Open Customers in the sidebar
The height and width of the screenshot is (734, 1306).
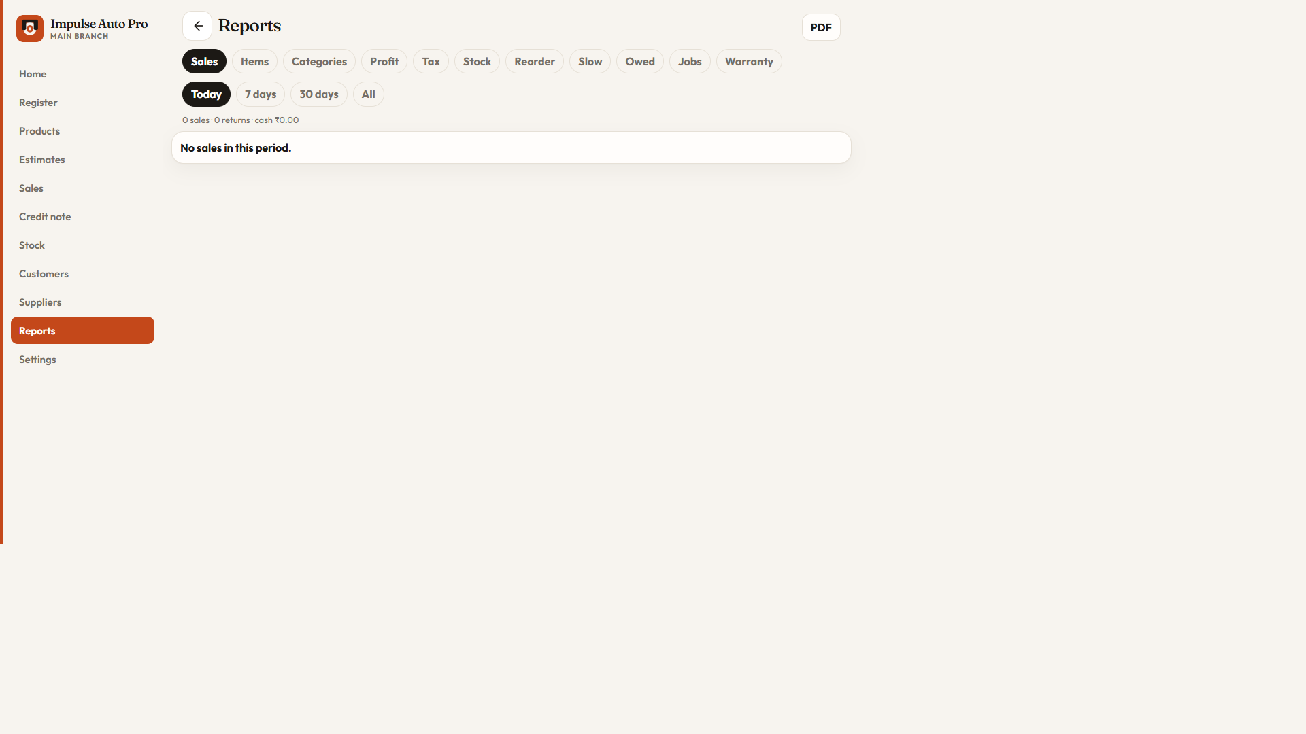point(82,273)
